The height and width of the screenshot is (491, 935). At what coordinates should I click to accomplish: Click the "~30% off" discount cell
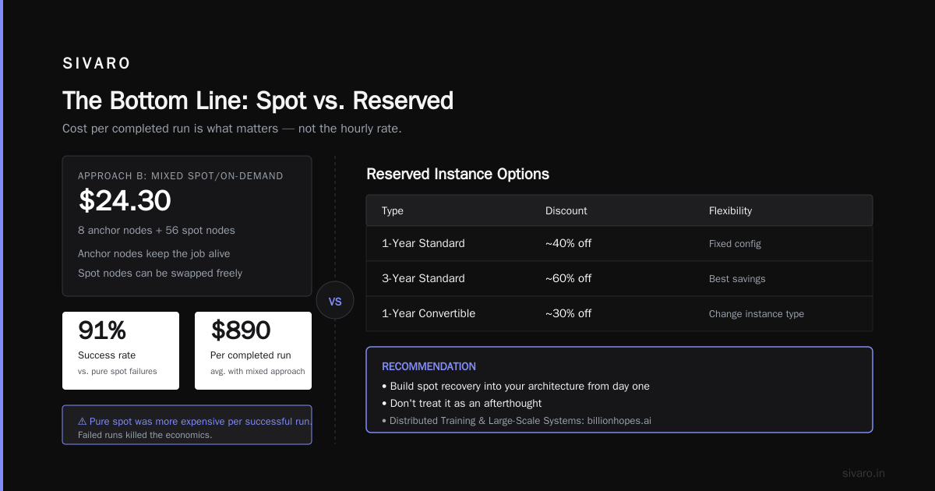568,313
